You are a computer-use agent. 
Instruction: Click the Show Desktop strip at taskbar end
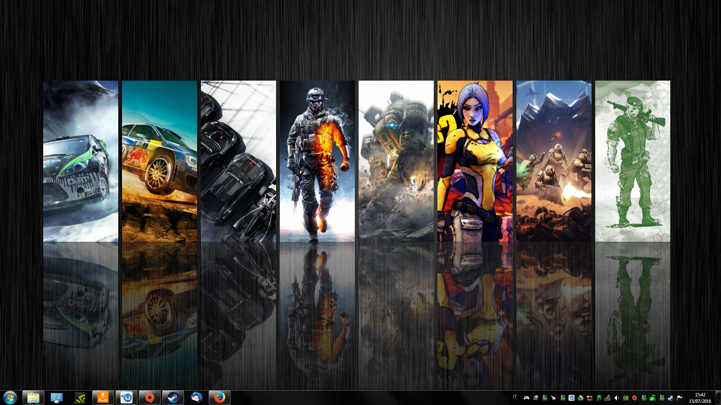pos(719,397)
